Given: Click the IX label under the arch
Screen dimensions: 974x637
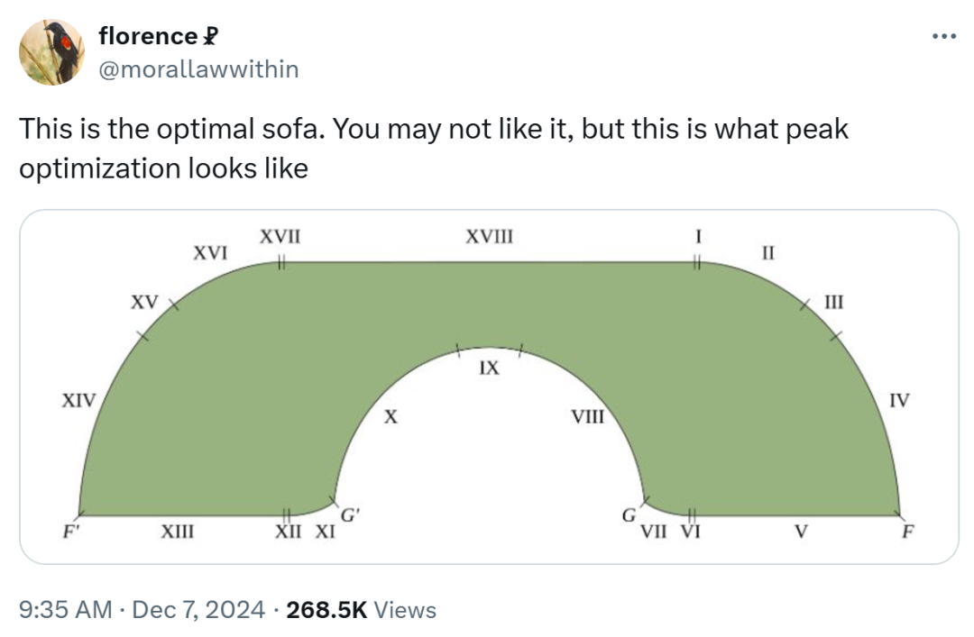Looking at the screenshot, I should tap(490, 369).
